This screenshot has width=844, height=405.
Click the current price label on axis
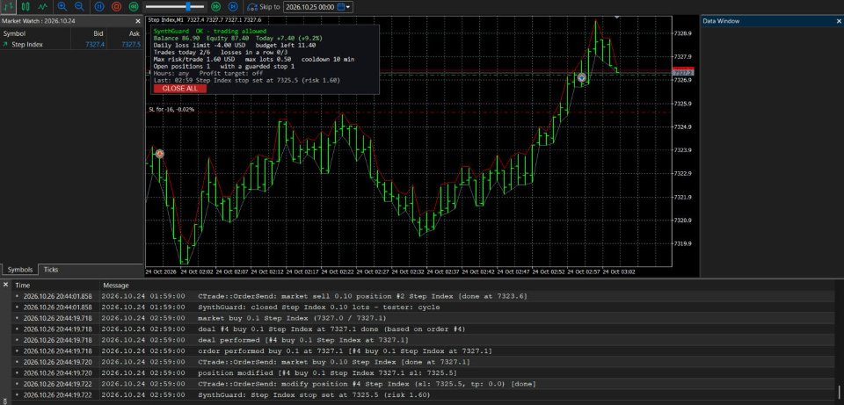(x=683, y=72)
